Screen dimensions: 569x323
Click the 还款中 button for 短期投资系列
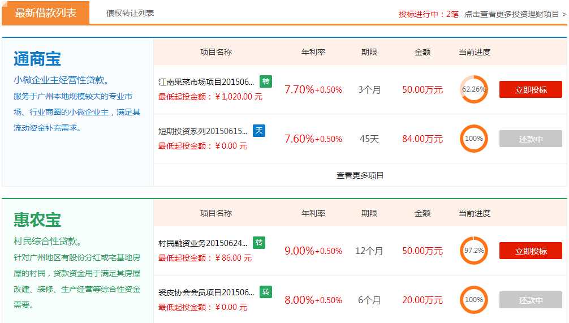(531, 139)
